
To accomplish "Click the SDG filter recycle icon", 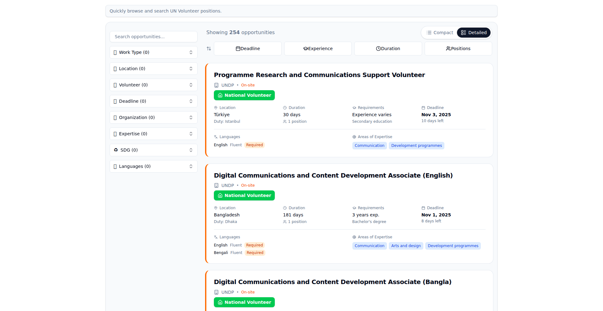I will point(116,150).
